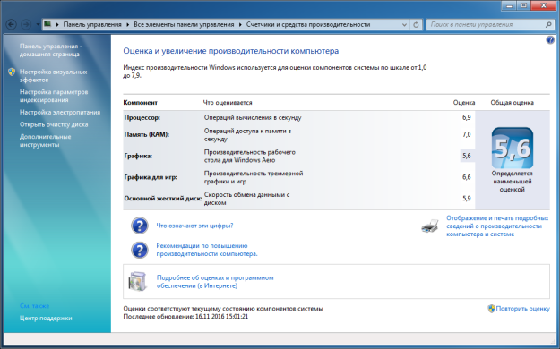Screen dimensions: 560x349
Task: Open "Отображение и печать подробных сведений" link
Action: click(x=497, y=226)
